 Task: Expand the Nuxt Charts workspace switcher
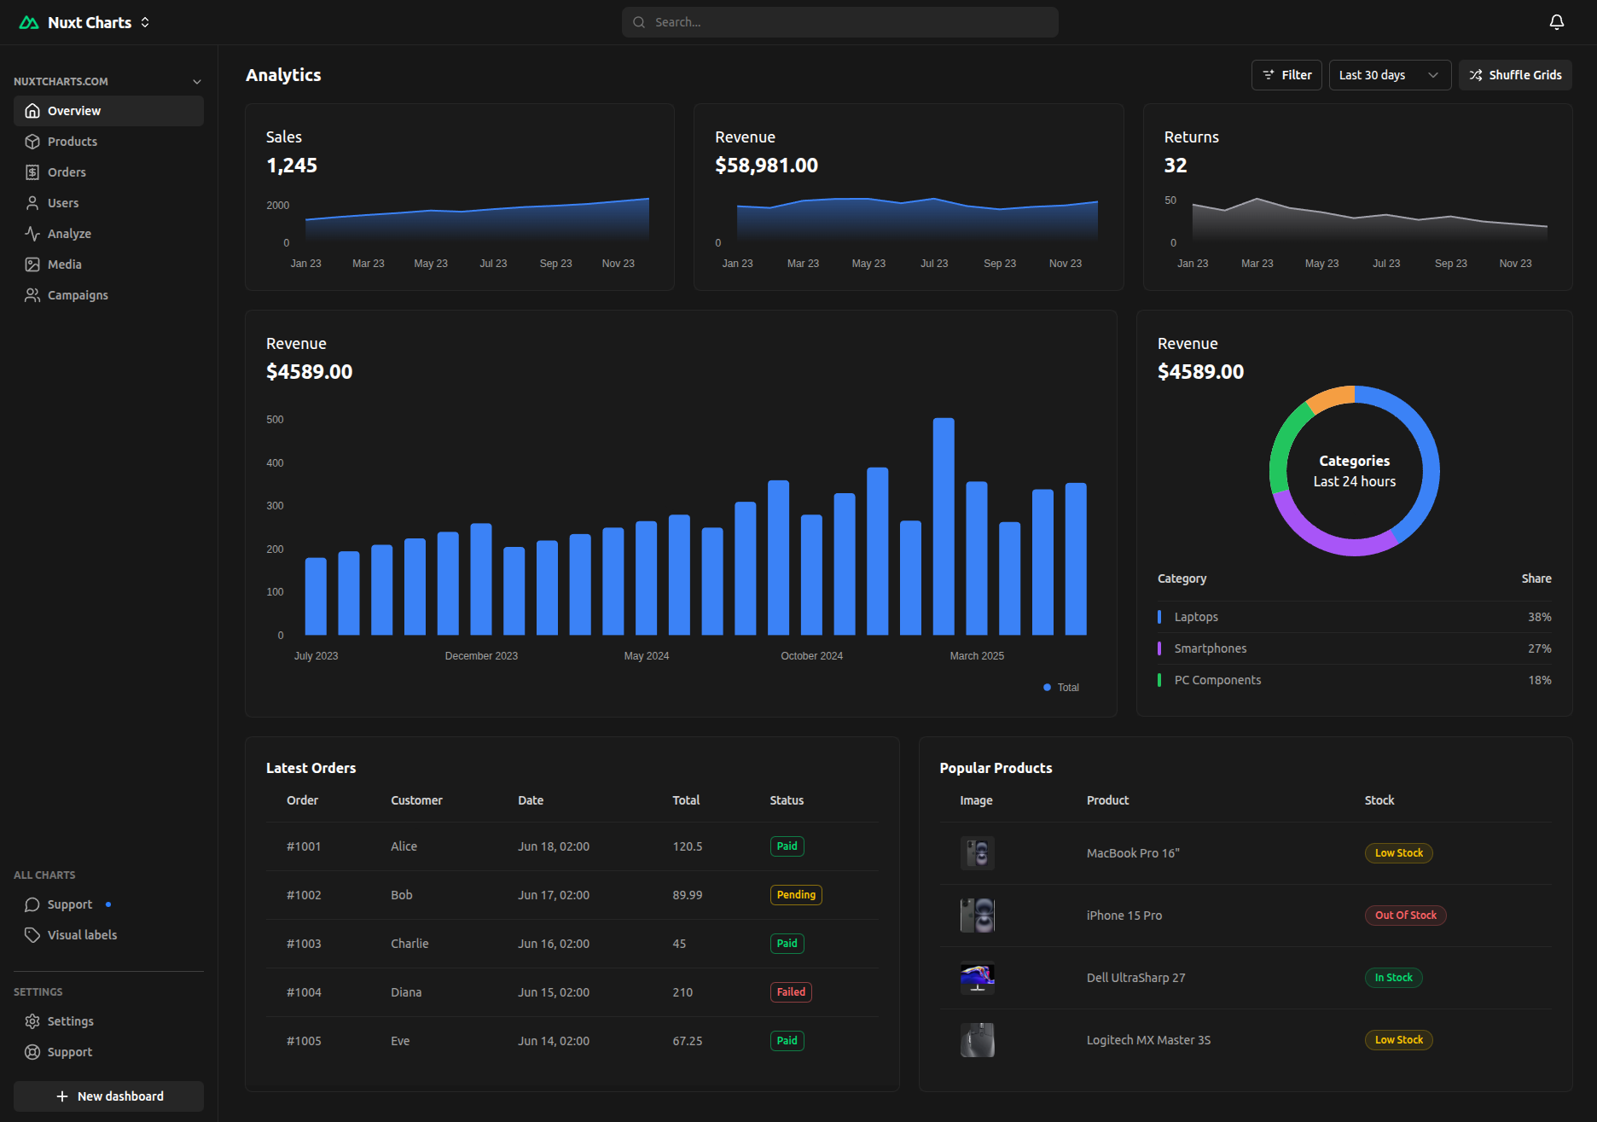pos(145,22)
